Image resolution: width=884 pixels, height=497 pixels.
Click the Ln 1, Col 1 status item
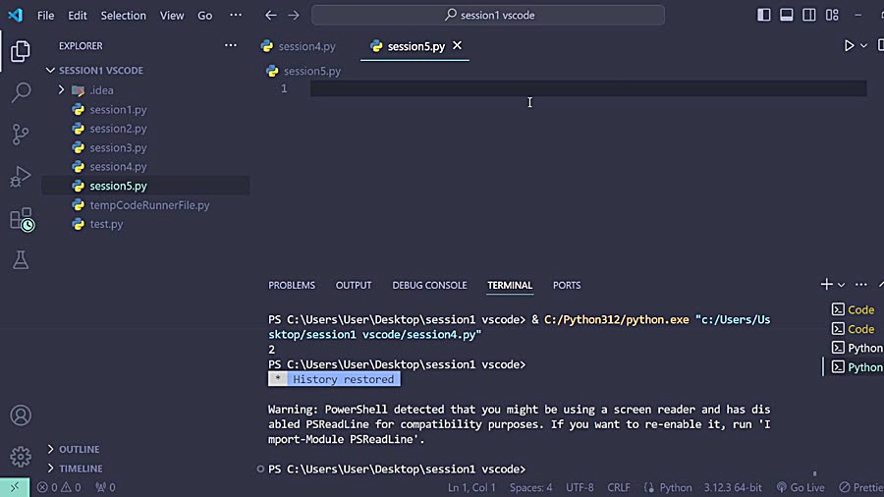[471, 487]
